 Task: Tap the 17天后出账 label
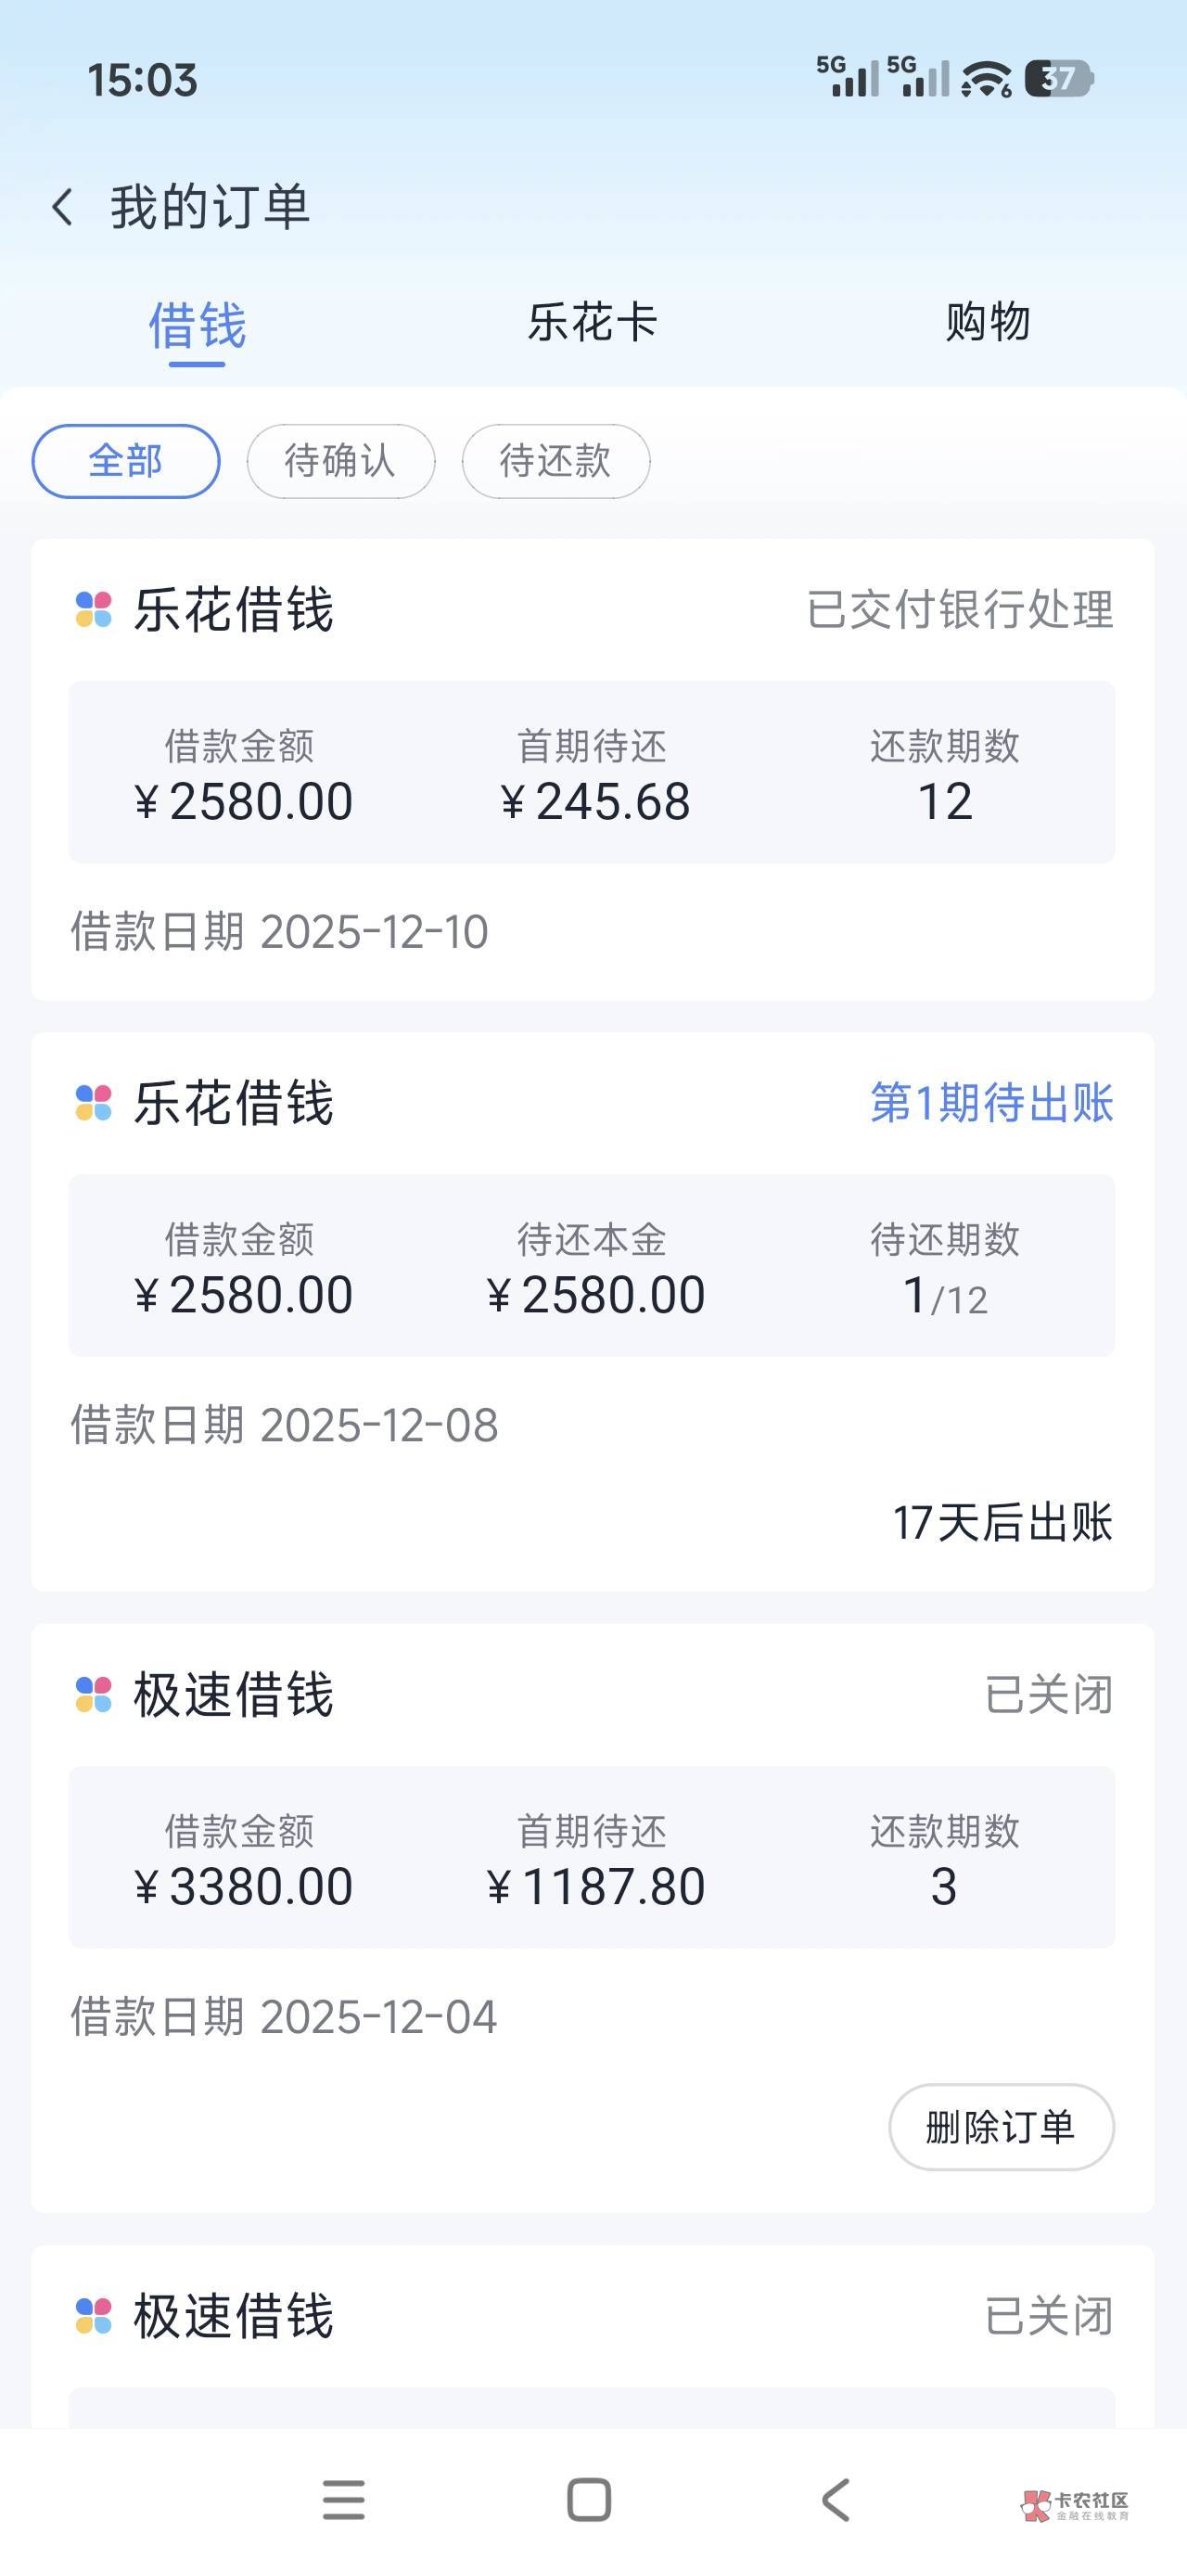(x=1002, y=1522)
